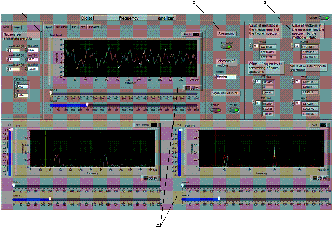The image size is (333, 229).
Task: Step amplitude2 value arrows
Action: [x=7, y=59]
